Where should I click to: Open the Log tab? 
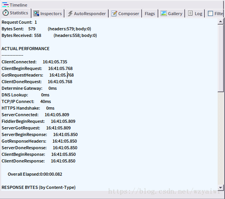195,14
